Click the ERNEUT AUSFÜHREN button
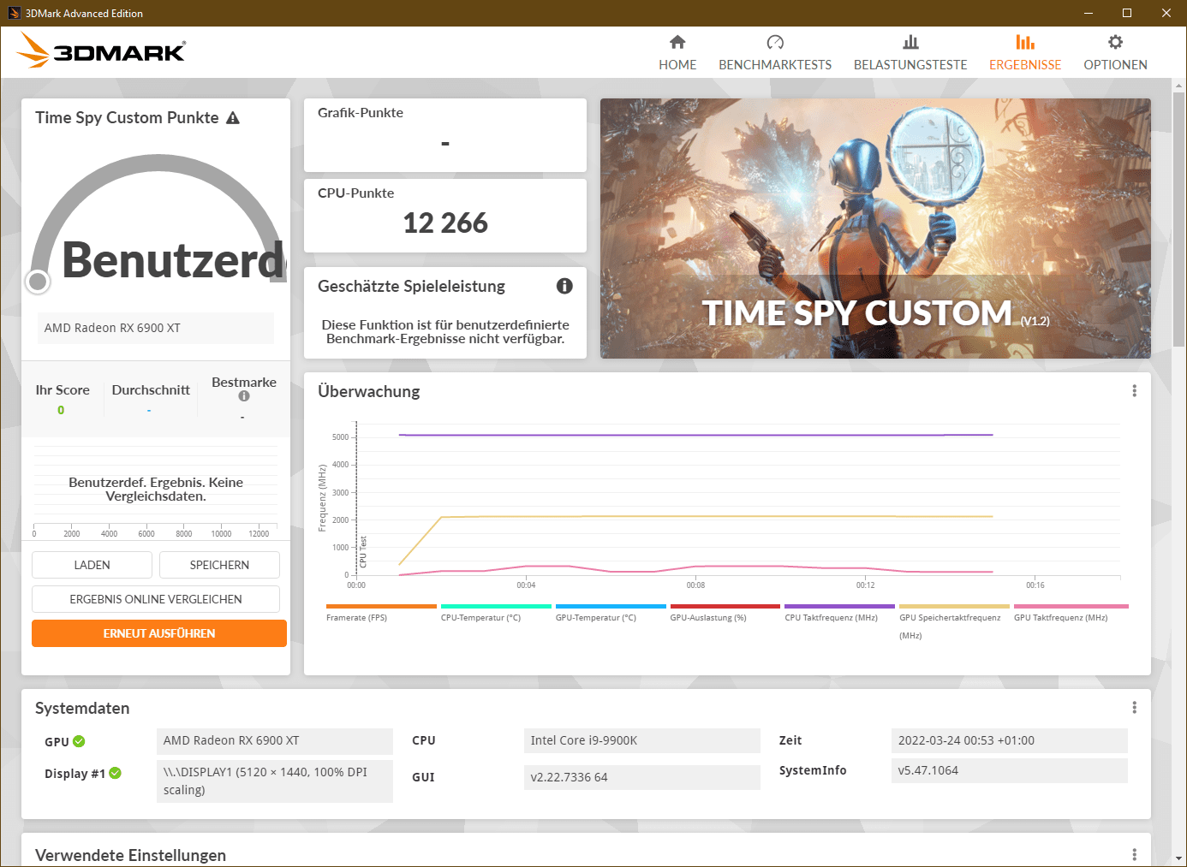 point(159,633)
